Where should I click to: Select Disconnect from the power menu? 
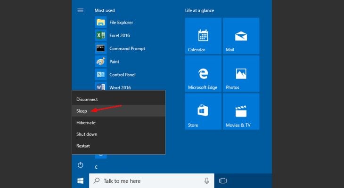tap(118, 99)
